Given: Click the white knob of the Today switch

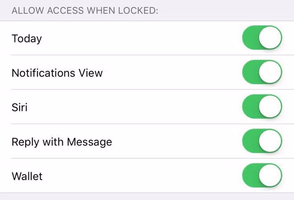Looking at the screenshot, I should (270, 38).
